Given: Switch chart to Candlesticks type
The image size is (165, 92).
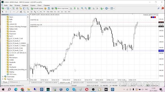Looking at the screenshot, I should click(x=75, y=8).
